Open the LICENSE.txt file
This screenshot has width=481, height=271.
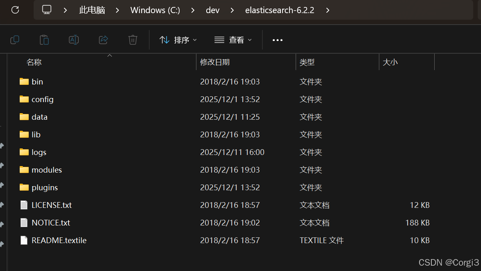pyautogui.click(x=52, y=205)
